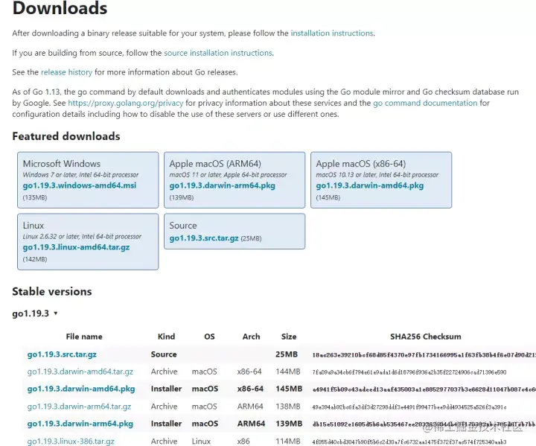The height and width of the screenshot is (446, 536).
Task: Click the Linux card title
Action: pos(33,226)
